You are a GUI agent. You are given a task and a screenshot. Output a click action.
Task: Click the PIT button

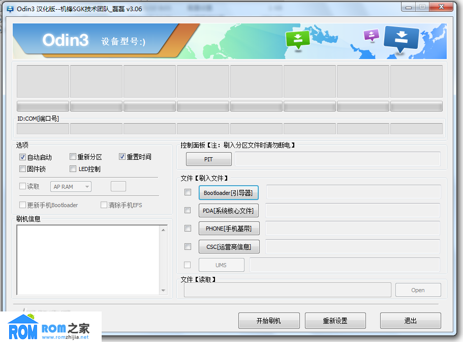point(209,159)
